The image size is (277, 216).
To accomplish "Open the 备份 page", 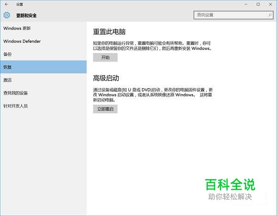I will tap(43, 54).
